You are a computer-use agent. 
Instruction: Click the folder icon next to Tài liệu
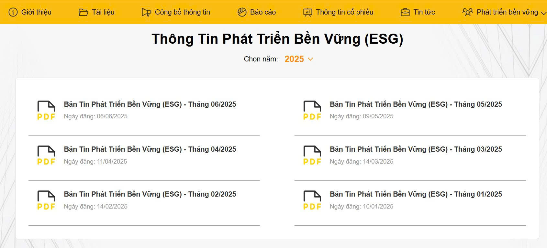(84, 12)
